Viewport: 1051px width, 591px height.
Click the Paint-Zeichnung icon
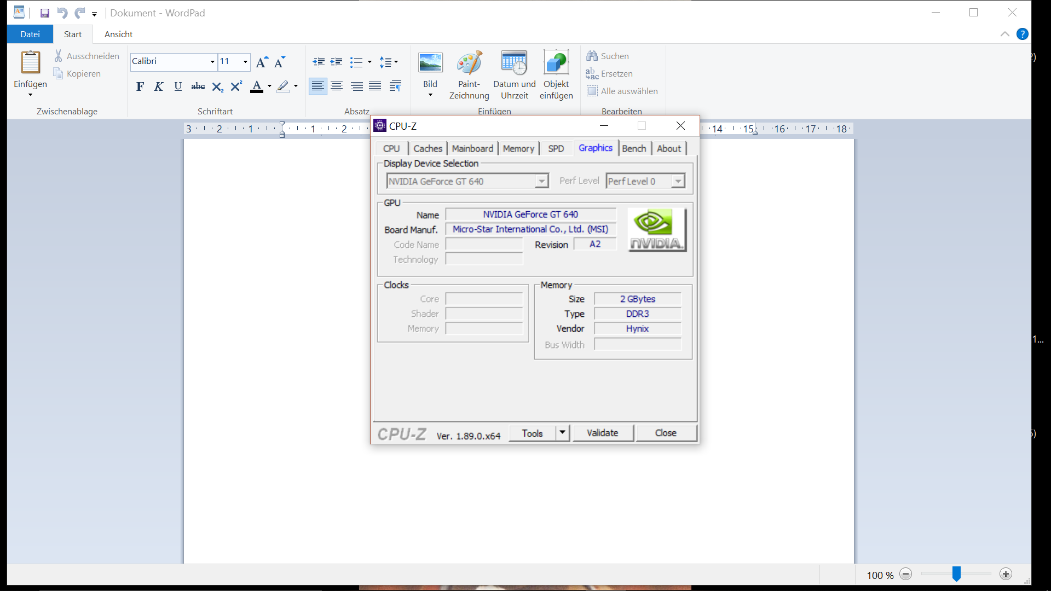pyautogui.click(x=469, y=63)
